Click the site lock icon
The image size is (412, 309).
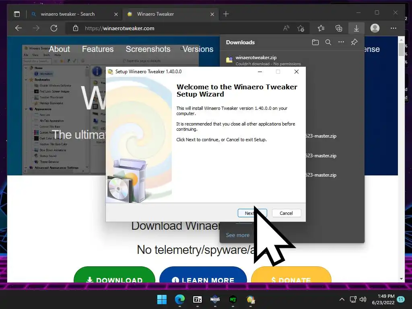(x=76, y=28)
